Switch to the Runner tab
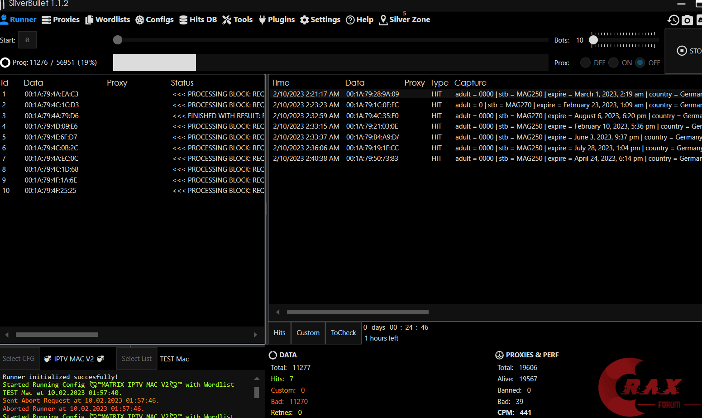 tap(19, 20)
